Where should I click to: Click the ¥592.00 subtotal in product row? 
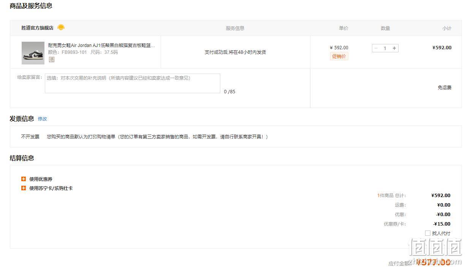[x=442, y=48]
